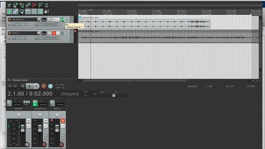Solo the stereoDrums channel in mixer
Screen dimensions: 265x149
point(46,126)
